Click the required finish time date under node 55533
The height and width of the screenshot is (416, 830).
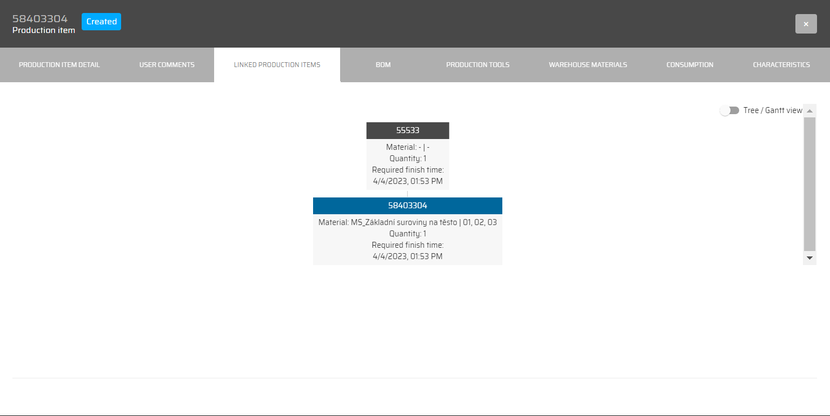coord(408,181)
